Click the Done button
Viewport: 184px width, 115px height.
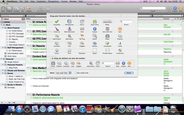coord(129,73)
